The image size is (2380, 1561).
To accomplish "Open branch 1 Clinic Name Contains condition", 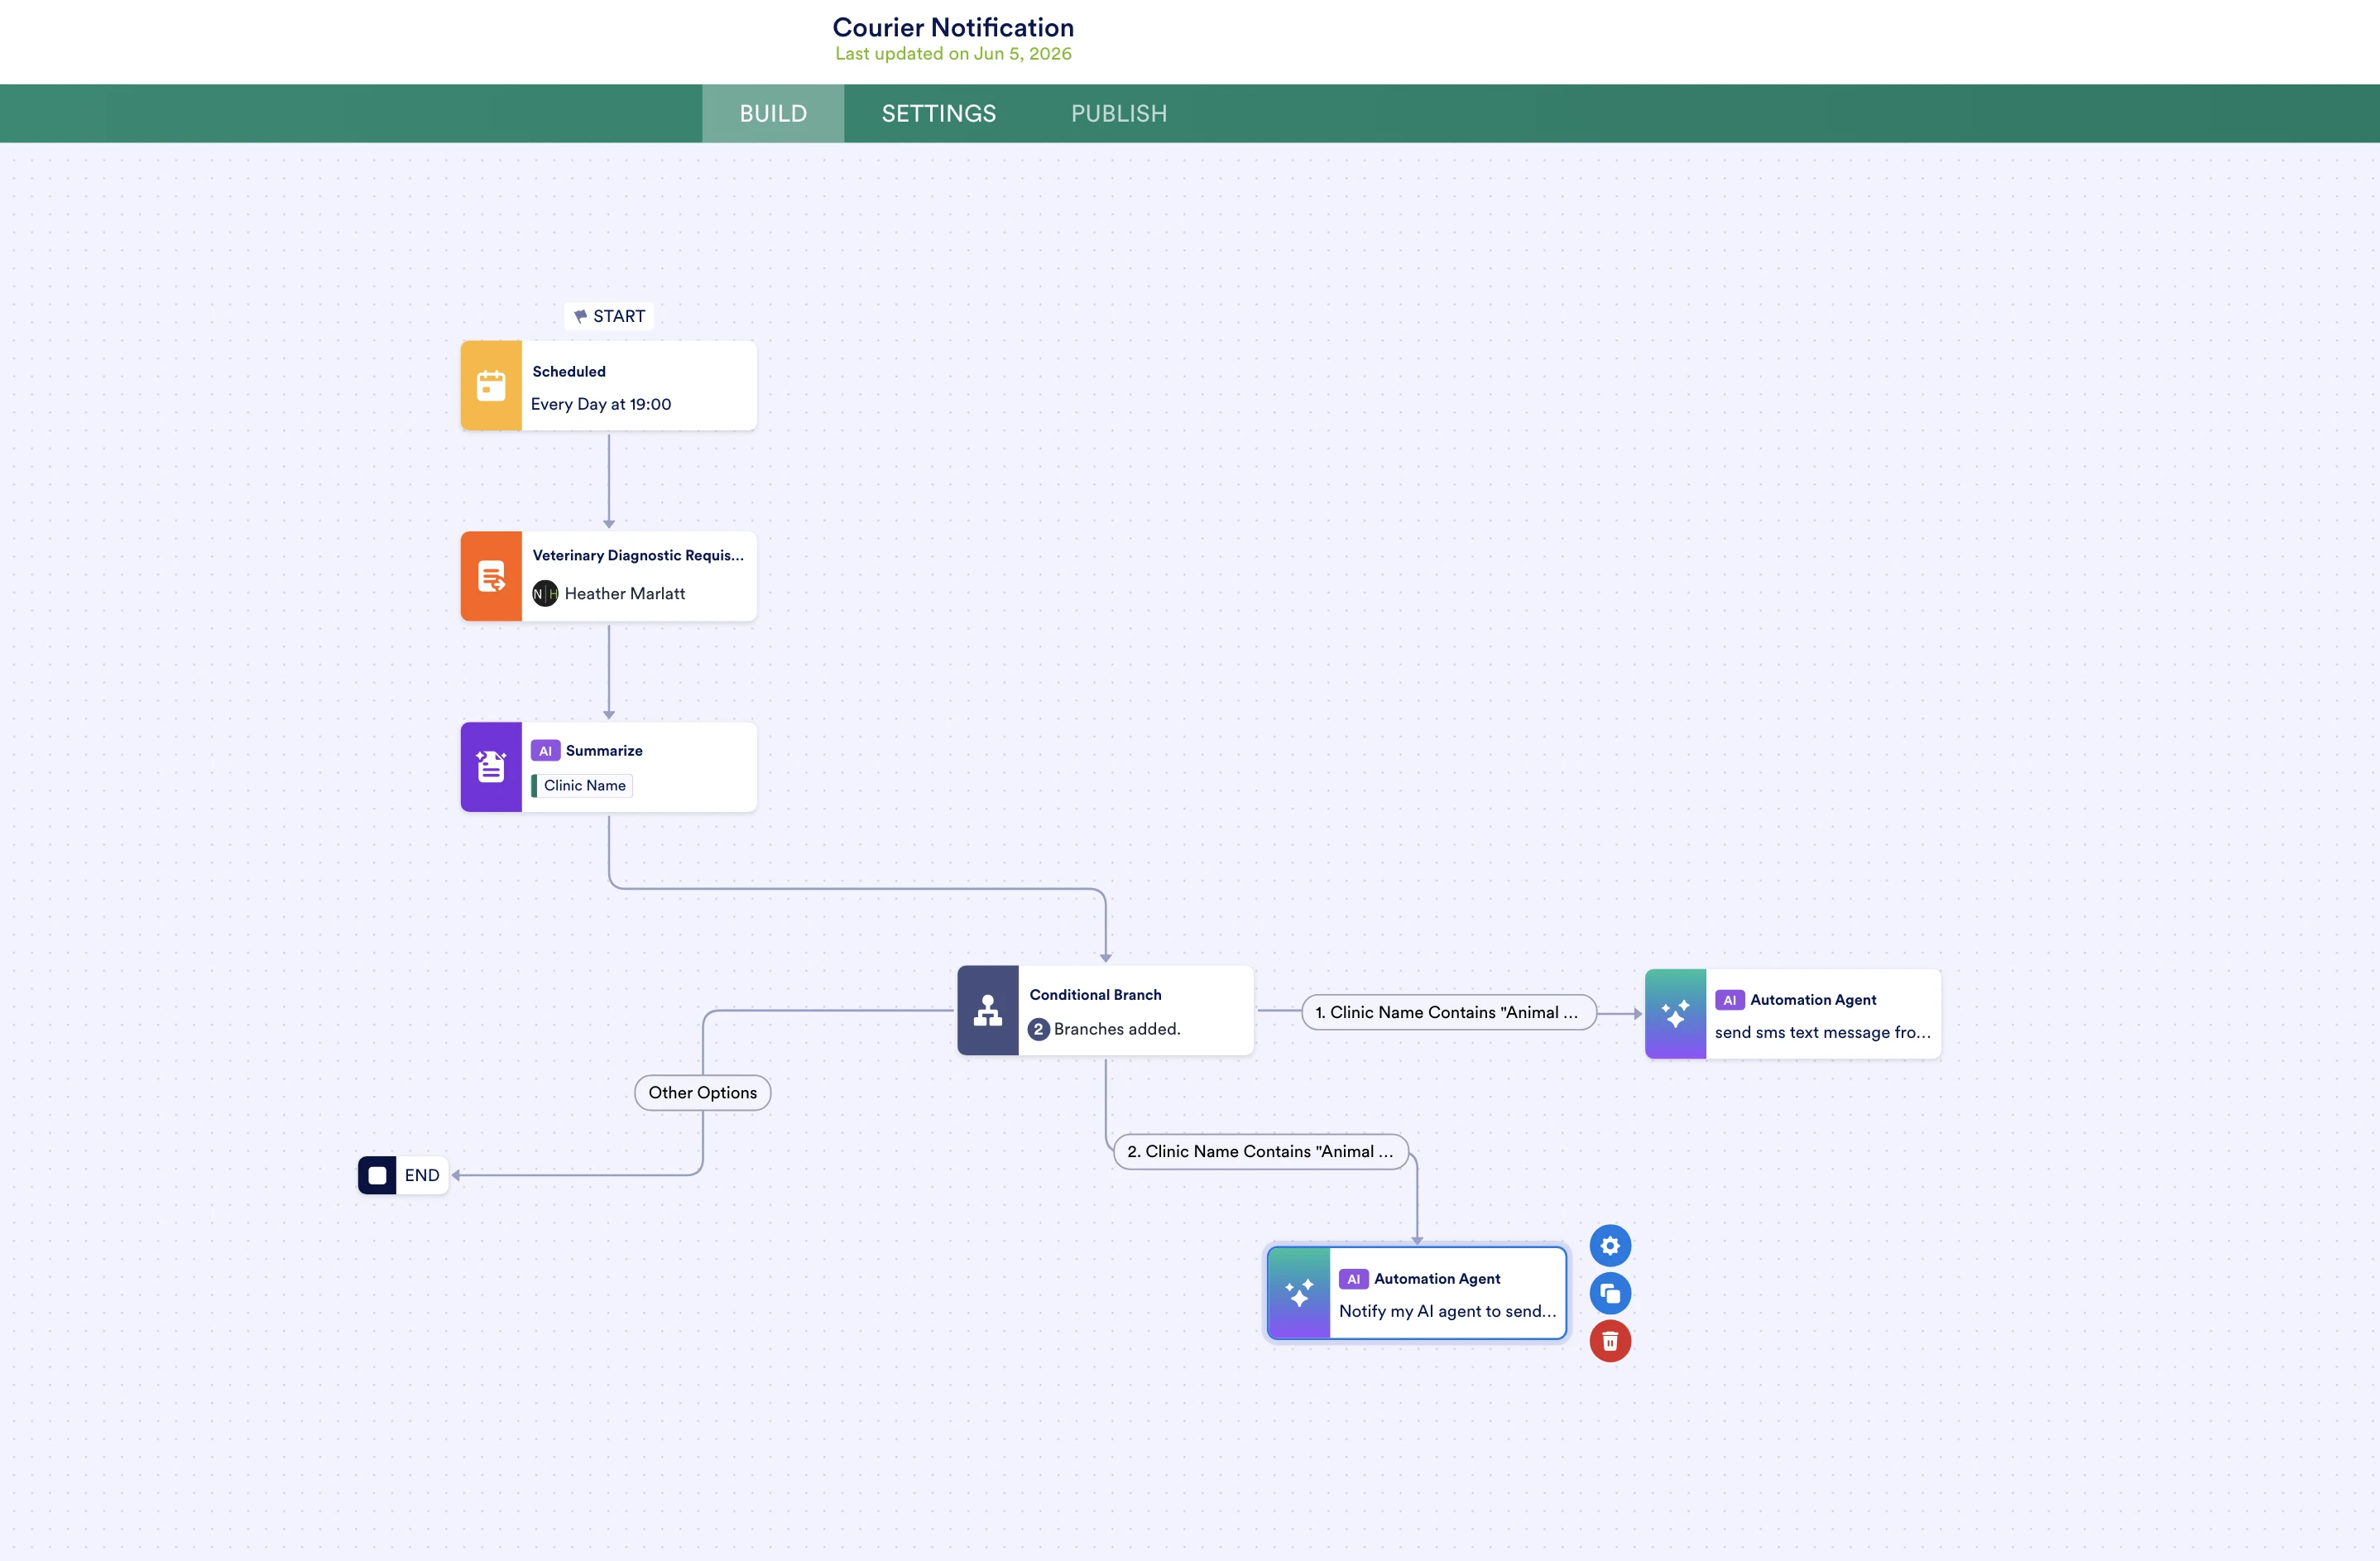I will pyautogui.click(x=1448, y=1012).
